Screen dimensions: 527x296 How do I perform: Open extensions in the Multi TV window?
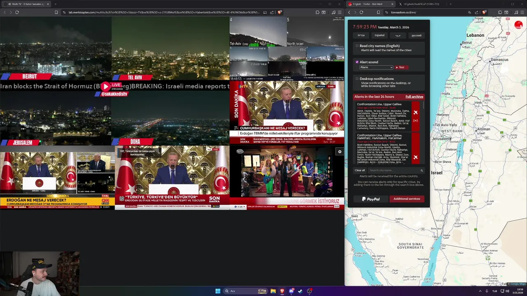317,12
